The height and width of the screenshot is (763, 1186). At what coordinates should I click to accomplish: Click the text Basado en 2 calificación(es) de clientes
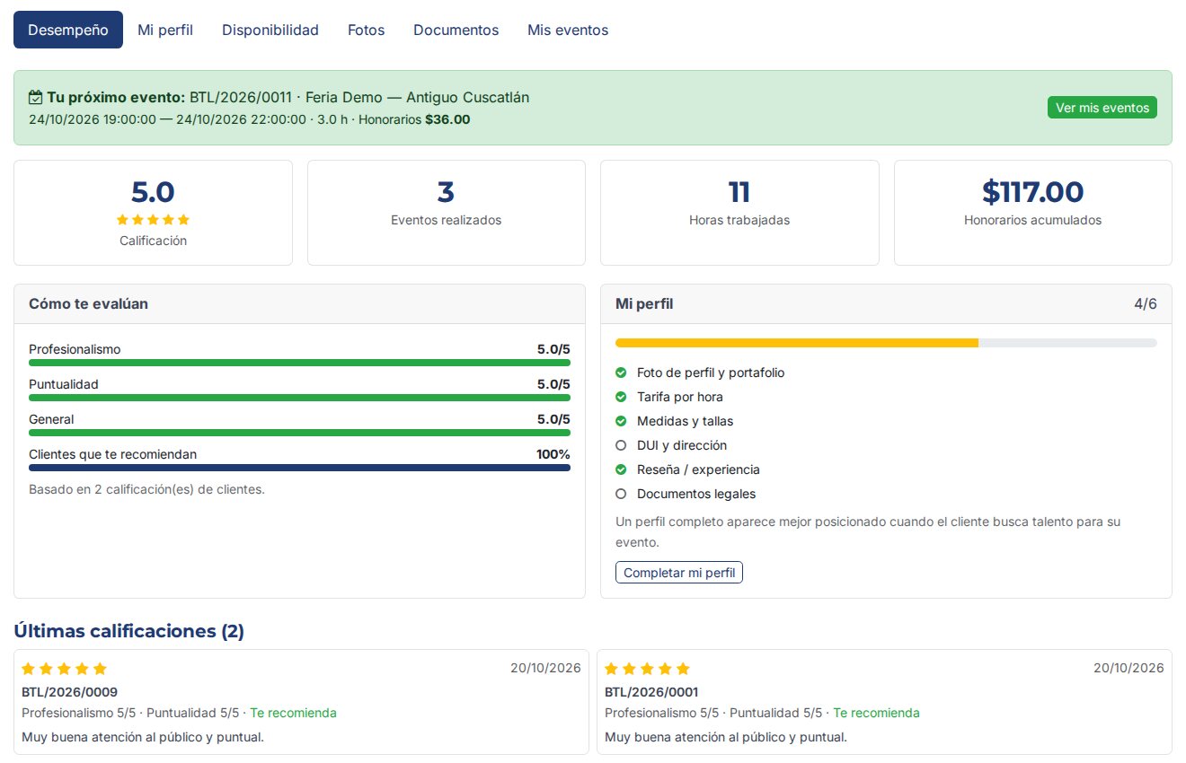pos(146,490)
